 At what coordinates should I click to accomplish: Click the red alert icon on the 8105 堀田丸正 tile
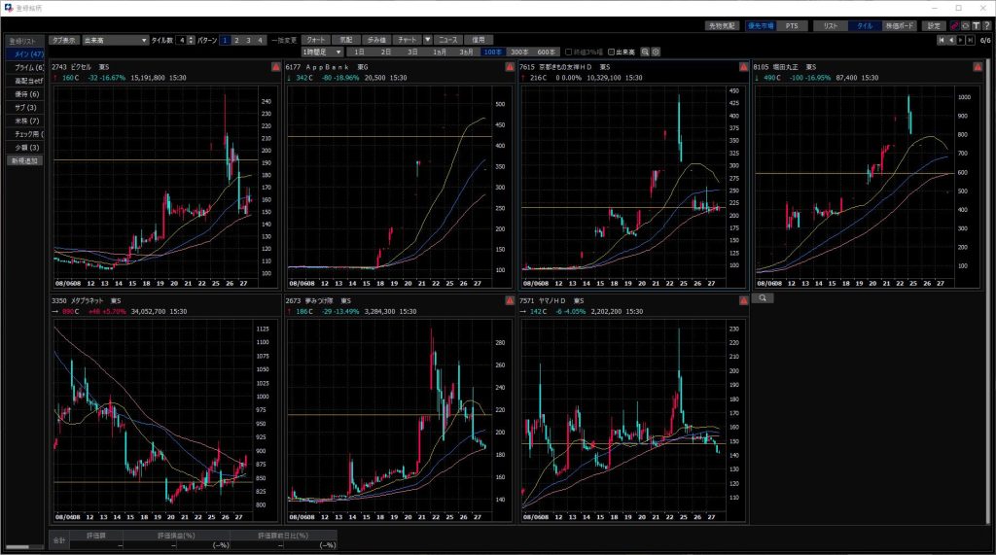pyautogui.click(x=977, y=67)
